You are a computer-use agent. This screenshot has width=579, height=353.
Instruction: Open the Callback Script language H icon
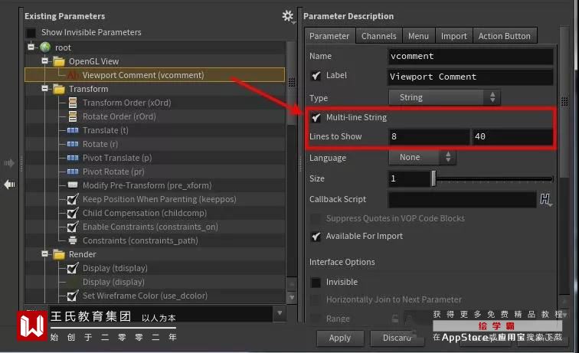tap(546, 199)
